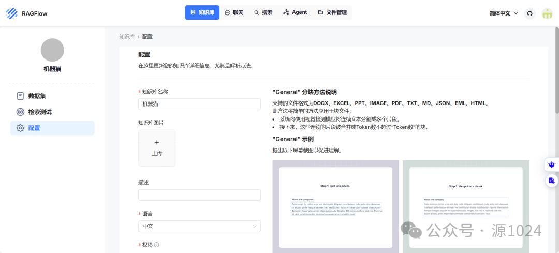
Task: Click the chat bubble icon beside 聊天
Action: coord(227,12)
